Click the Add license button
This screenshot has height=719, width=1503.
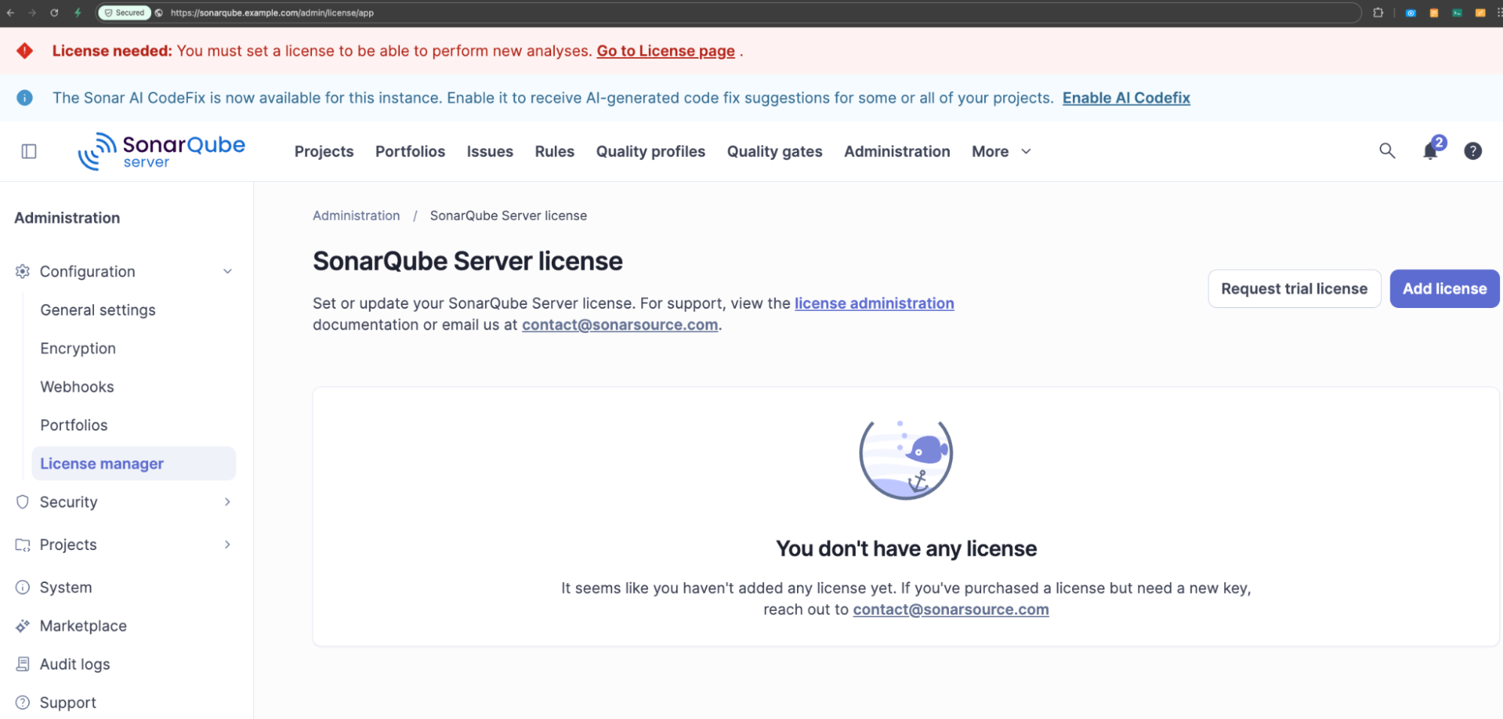(x=1444, y=289)
